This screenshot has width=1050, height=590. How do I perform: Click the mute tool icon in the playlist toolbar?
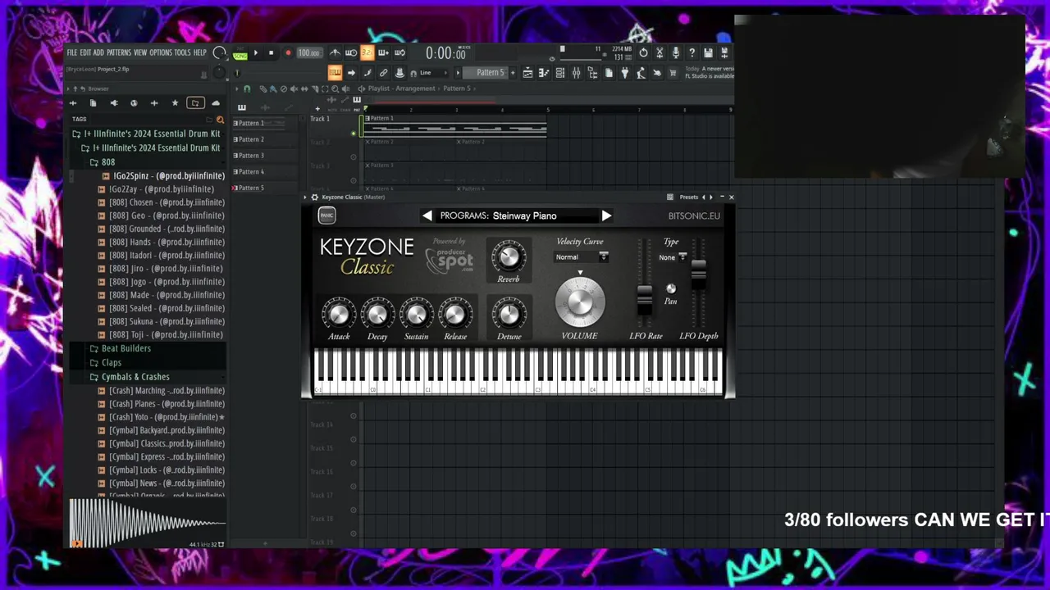point(294,89)
